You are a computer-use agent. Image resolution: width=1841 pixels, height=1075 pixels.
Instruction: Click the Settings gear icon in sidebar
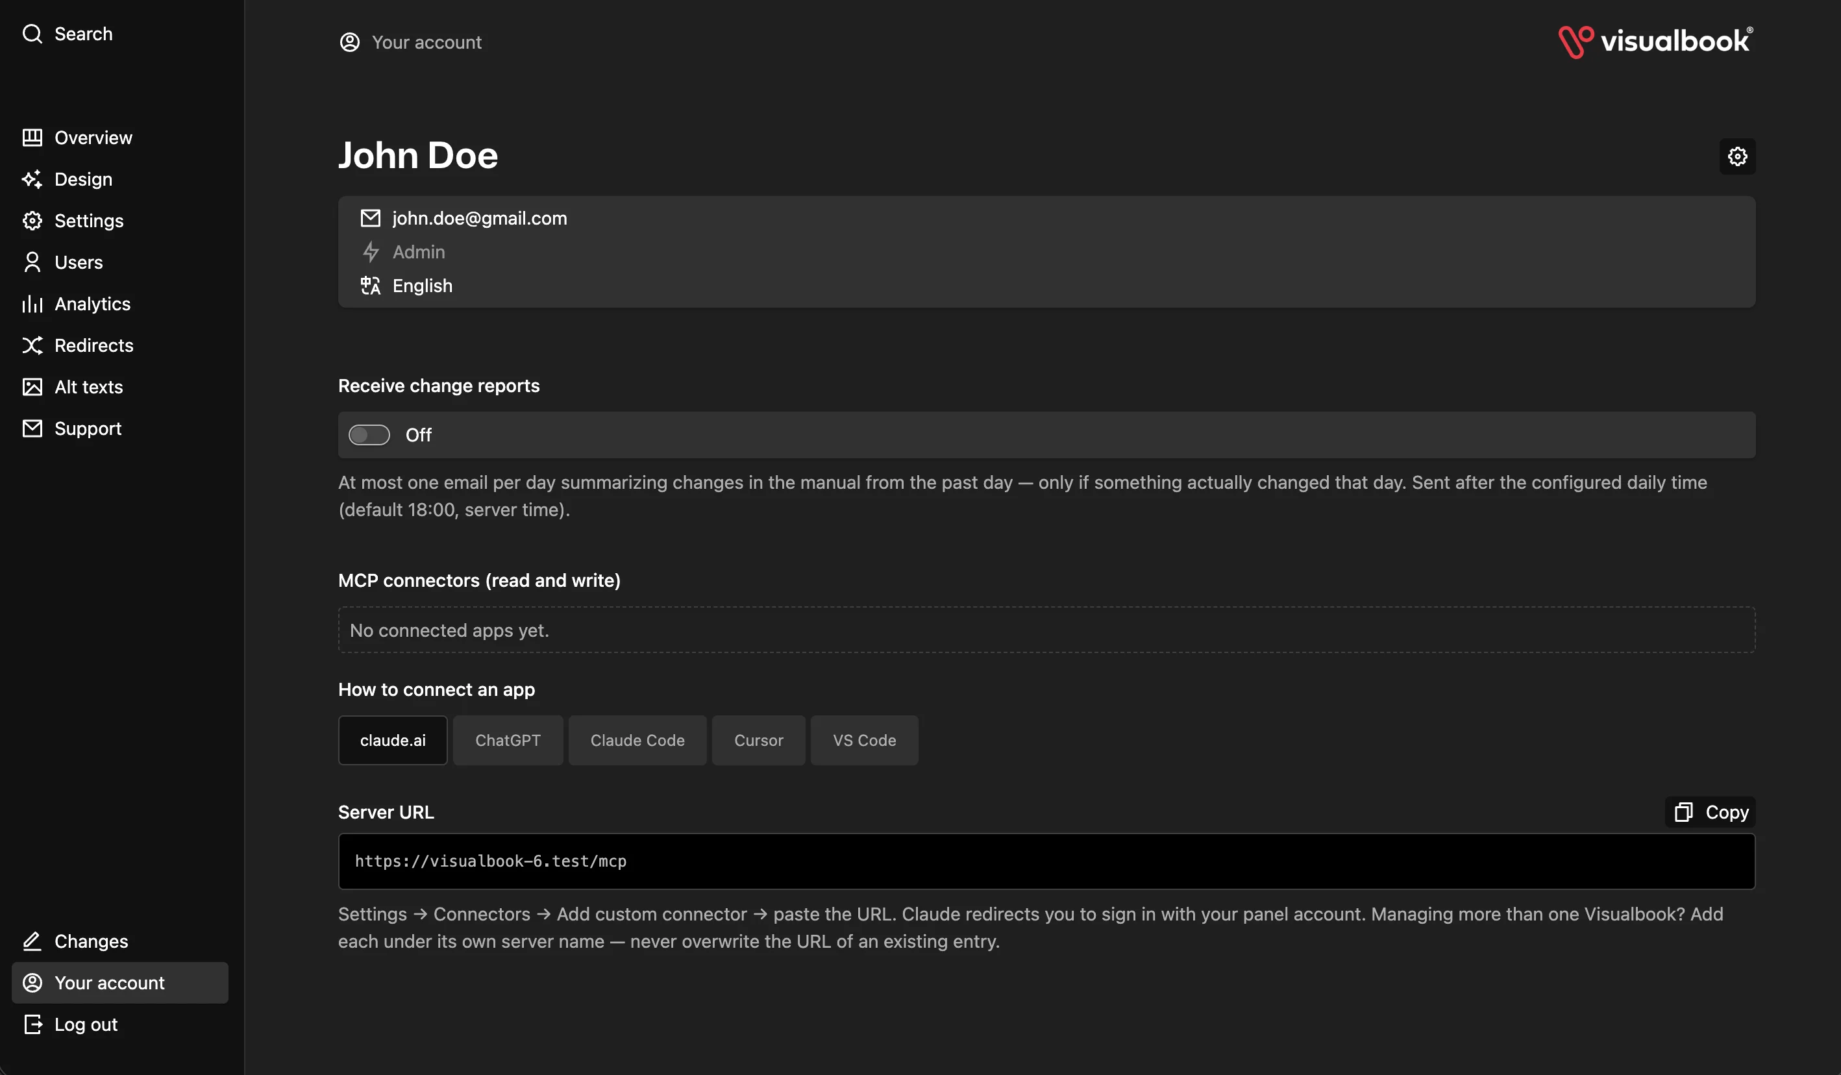[32, 221]
